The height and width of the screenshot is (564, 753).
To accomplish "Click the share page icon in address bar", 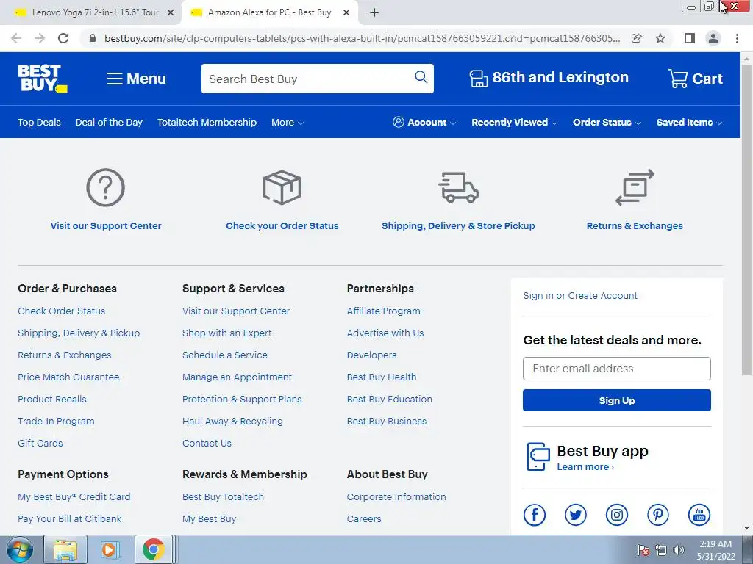I will (x=636, y=38).
